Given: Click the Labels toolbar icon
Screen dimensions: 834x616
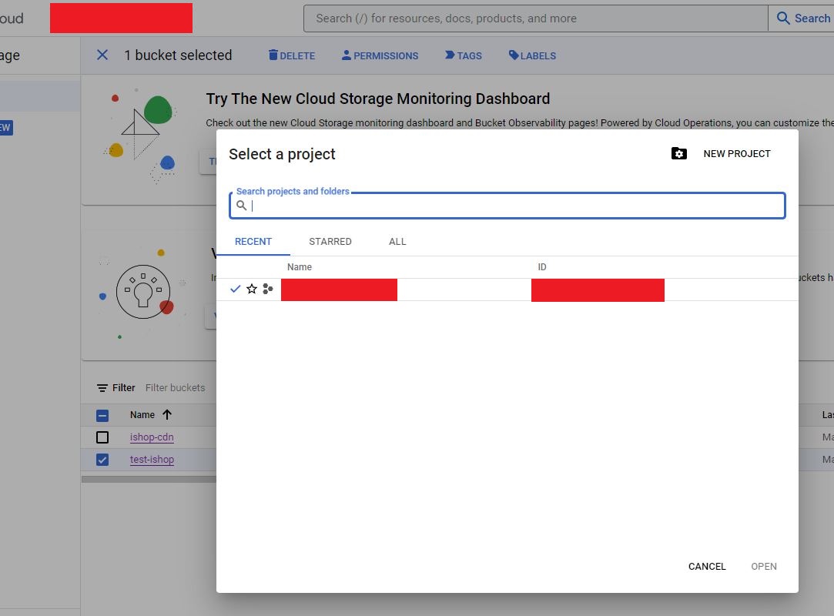Looking at the screenshot, I should pos(514,55).
